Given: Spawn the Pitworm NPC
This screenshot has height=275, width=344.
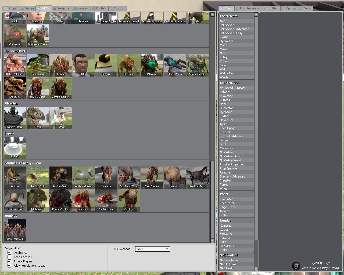Looking at the screenshot, I should coord(152,66).
